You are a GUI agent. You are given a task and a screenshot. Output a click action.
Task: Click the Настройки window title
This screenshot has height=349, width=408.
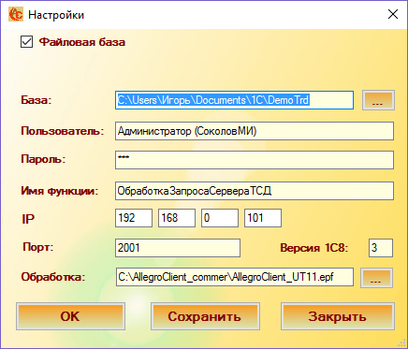pyautogui.click(x=56, y=15)
